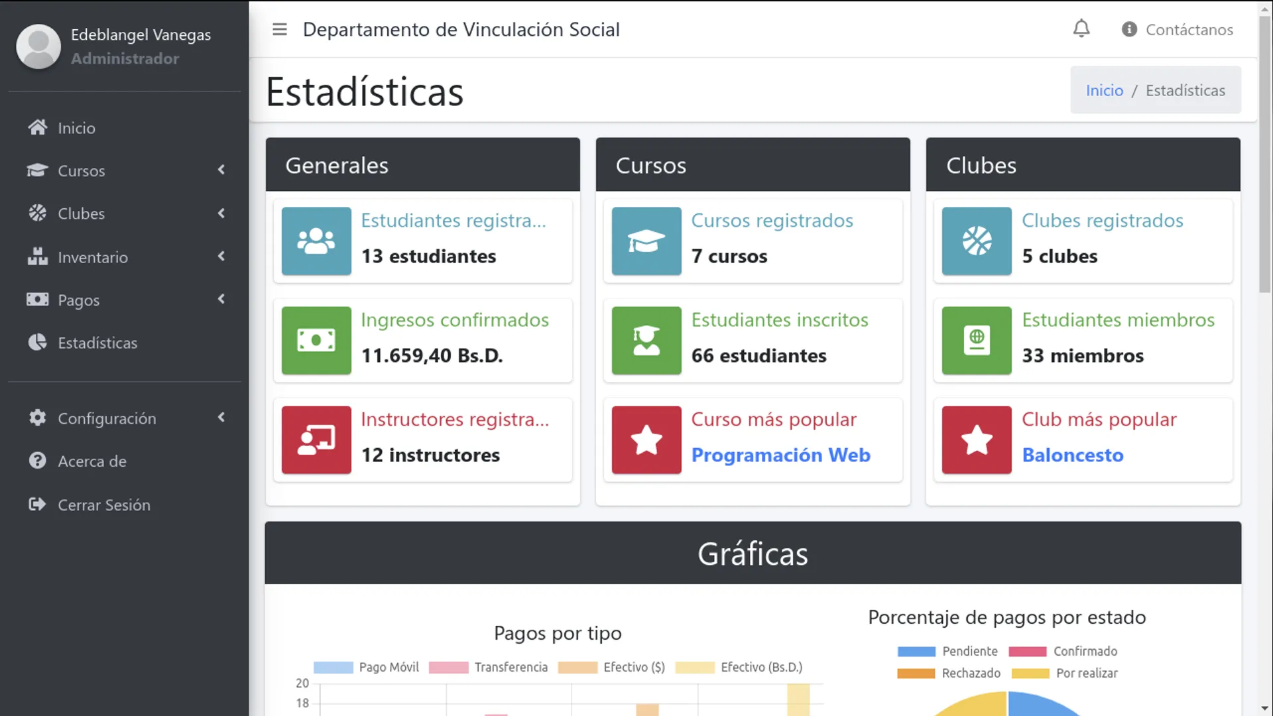This screenshot has width=1273, height=716.
Task: Click the Clubes registrados basketball icon tile
Action: (x=977, y=241)
